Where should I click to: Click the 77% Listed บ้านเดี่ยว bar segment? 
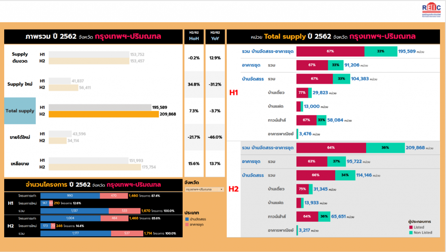302,93
